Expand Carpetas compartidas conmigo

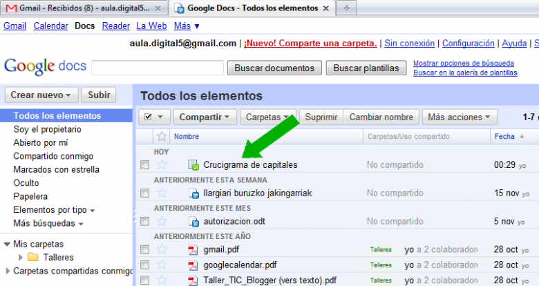8,271
